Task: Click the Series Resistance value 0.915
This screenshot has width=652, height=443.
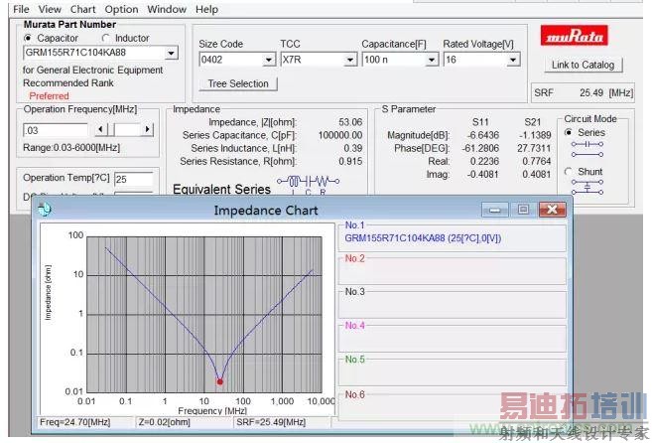Action: (350, 161)
